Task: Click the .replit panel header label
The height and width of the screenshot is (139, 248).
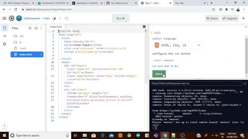Action: tap(157, 33)
